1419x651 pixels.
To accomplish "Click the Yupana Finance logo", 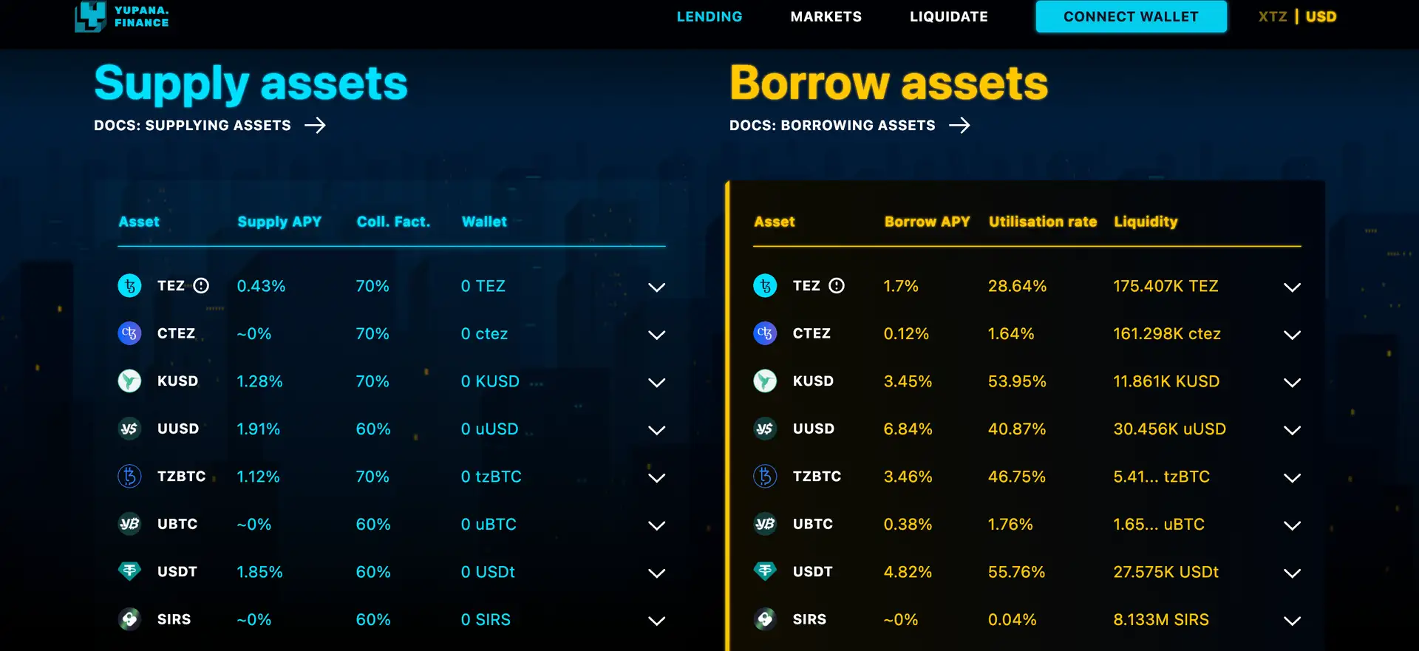I will click(x=123, y=16).
